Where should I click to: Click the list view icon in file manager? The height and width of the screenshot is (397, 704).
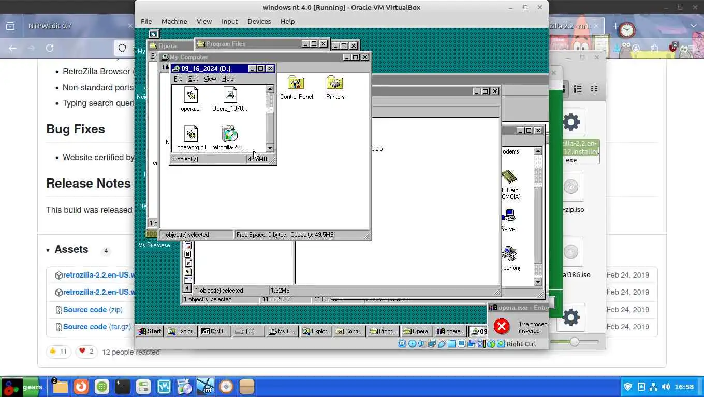[x=578, y=89]
